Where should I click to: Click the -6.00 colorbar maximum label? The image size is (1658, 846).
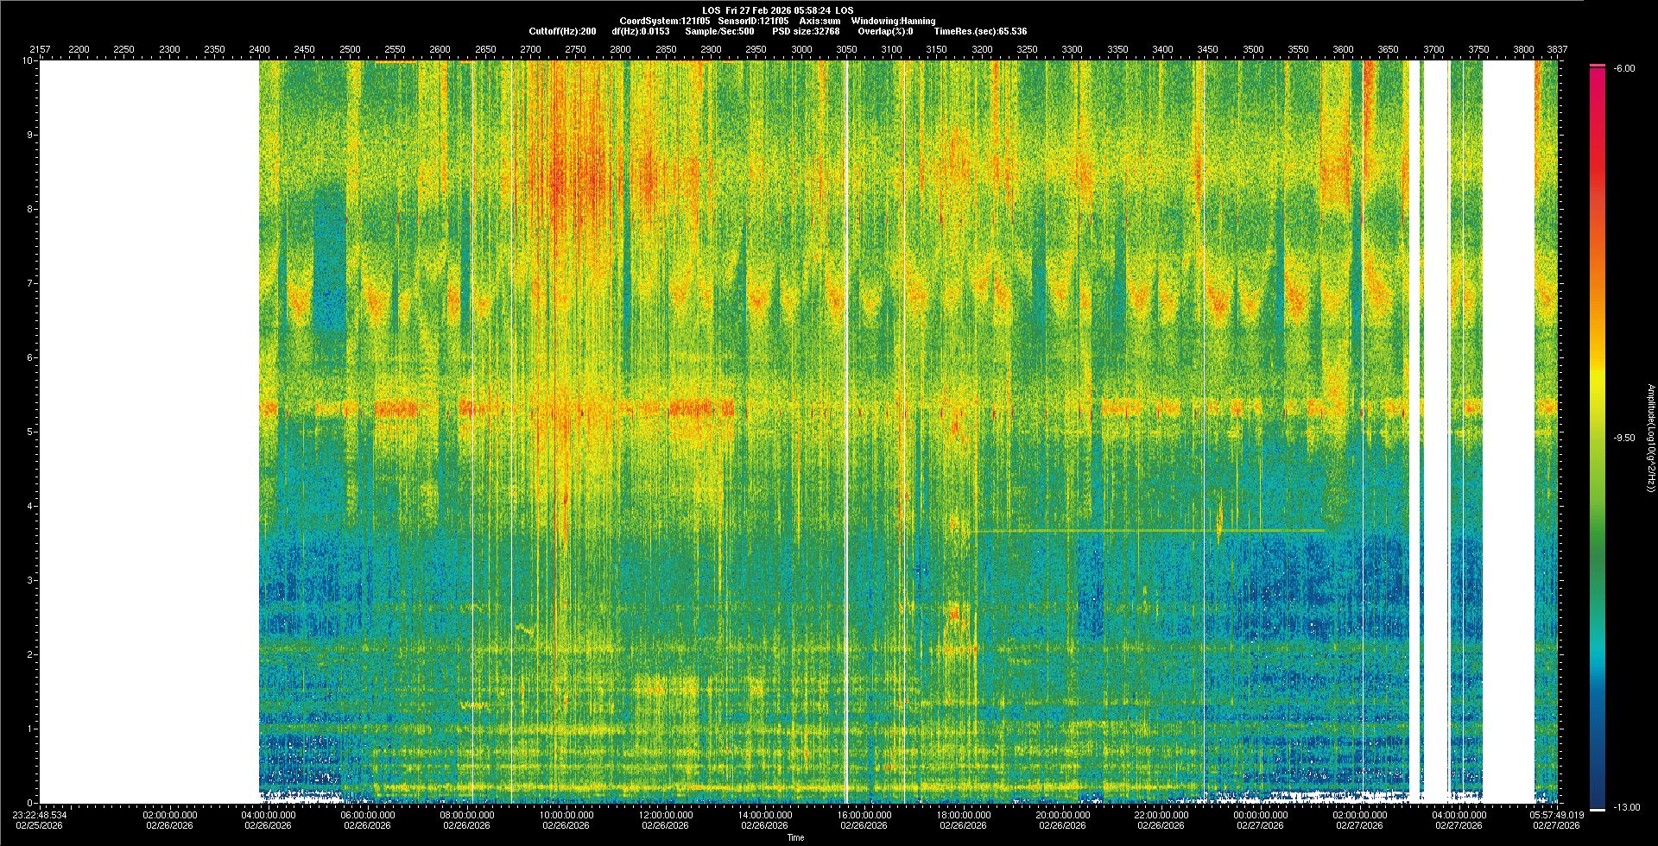tap(1623, 68)
